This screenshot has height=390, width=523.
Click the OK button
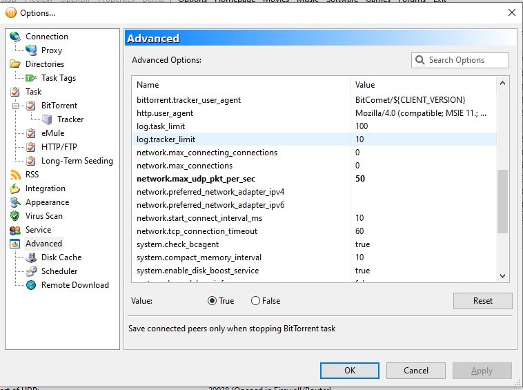350,371
